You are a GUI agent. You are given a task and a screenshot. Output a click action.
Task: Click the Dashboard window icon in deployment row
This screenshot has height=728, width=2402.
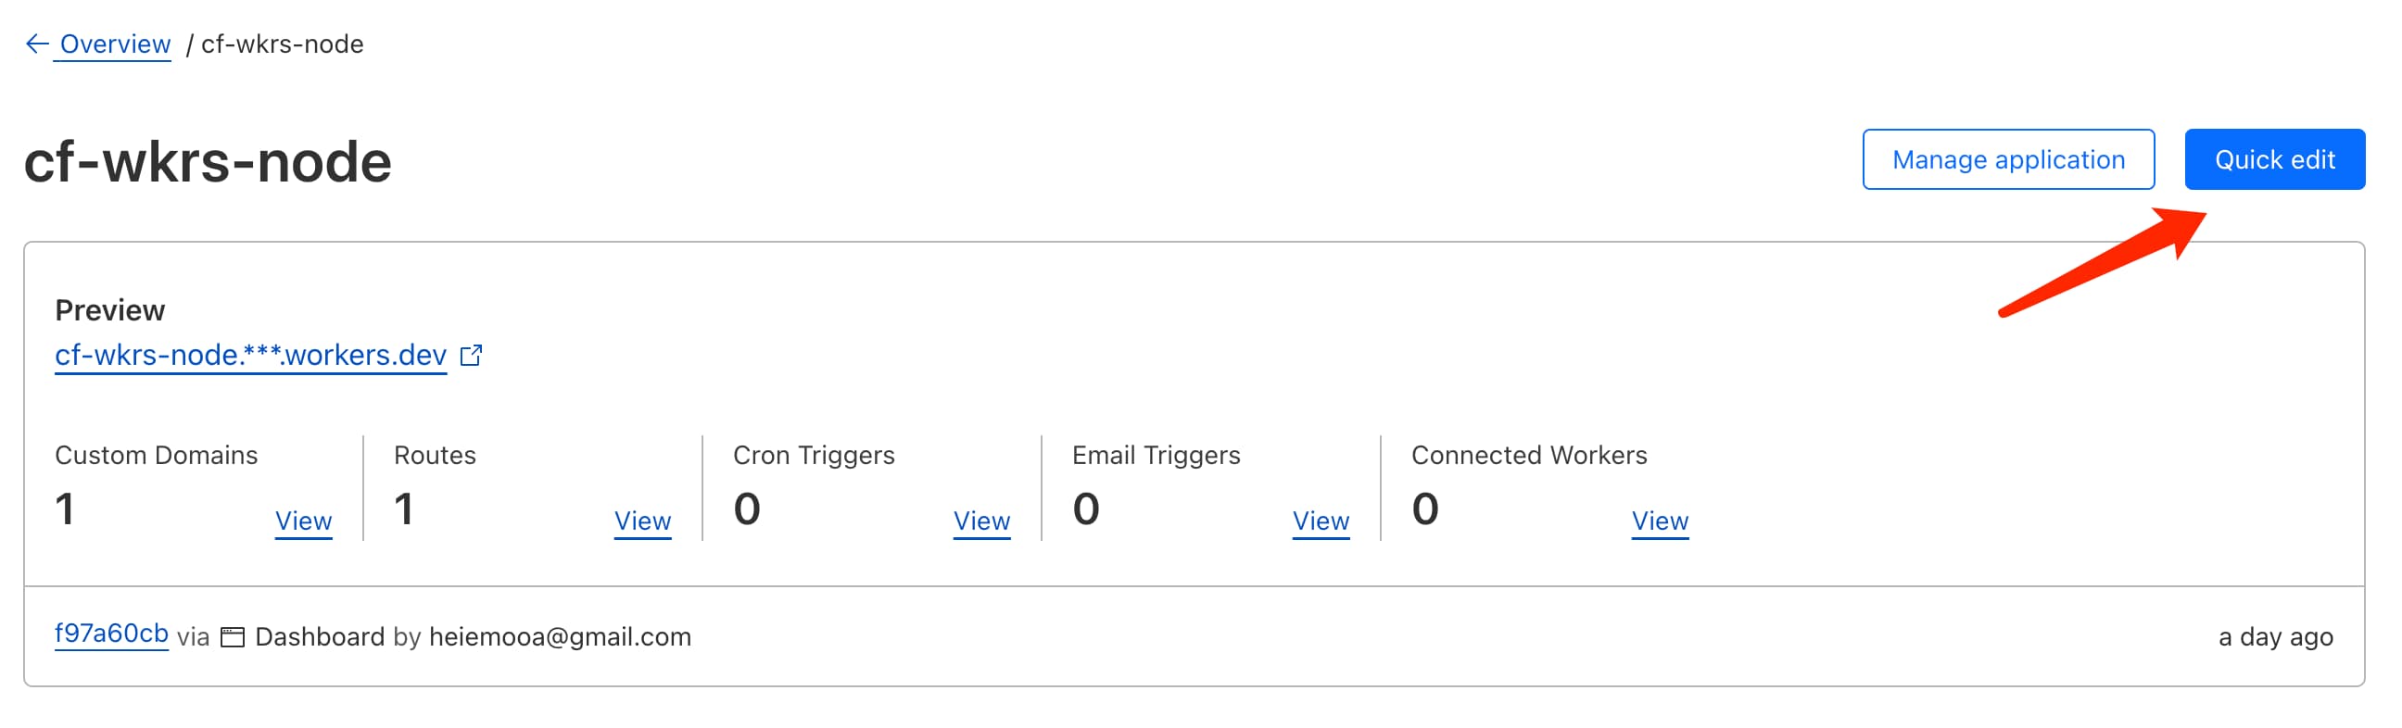[x=233, y=637]
